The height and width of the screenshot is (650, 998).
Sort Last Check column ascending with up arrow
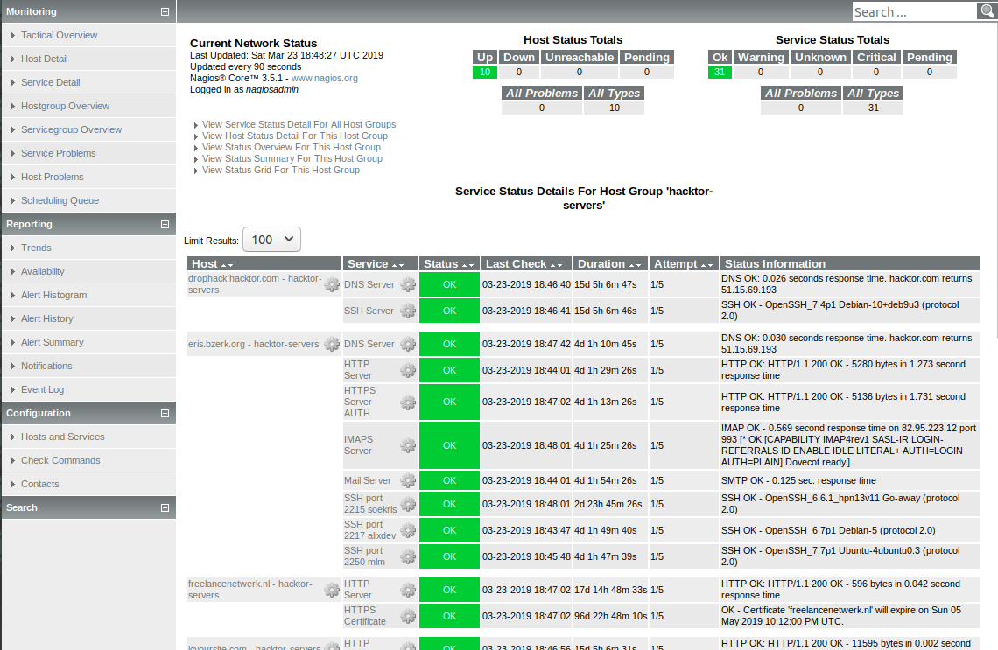click(552, 264)
